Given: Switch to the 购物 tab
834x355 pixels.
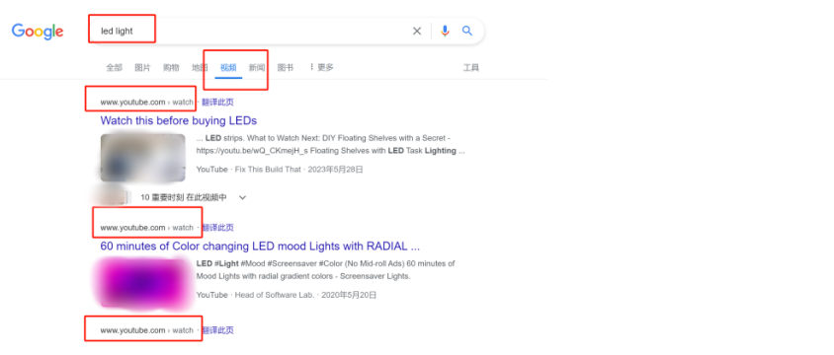Looking at the screenshot, I should point(171,67).
